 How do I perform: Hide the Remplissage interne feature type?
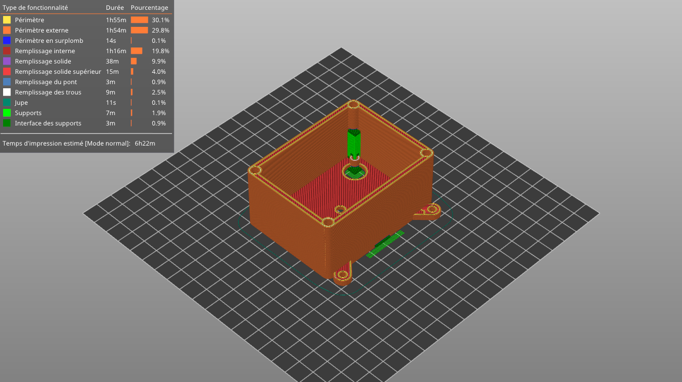point(45,51)
